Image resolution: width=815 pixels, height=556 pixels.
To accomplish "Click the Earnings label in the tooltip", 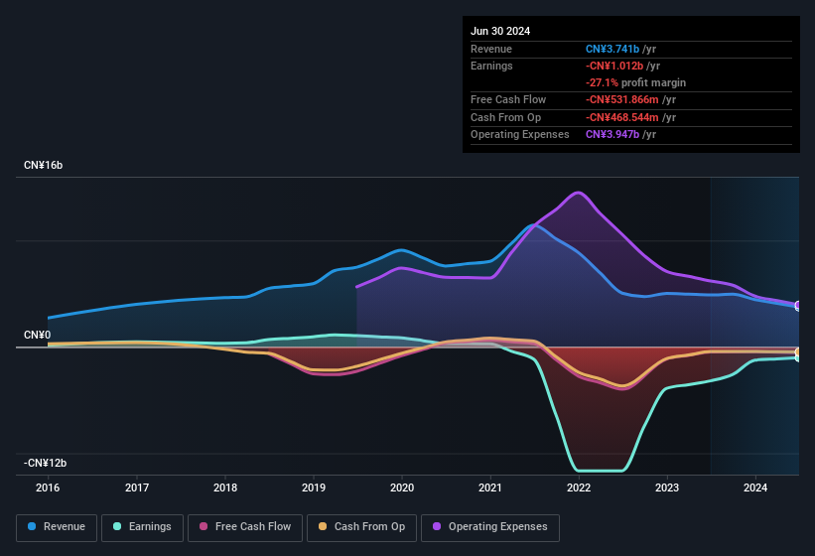I will click(491, 66).
